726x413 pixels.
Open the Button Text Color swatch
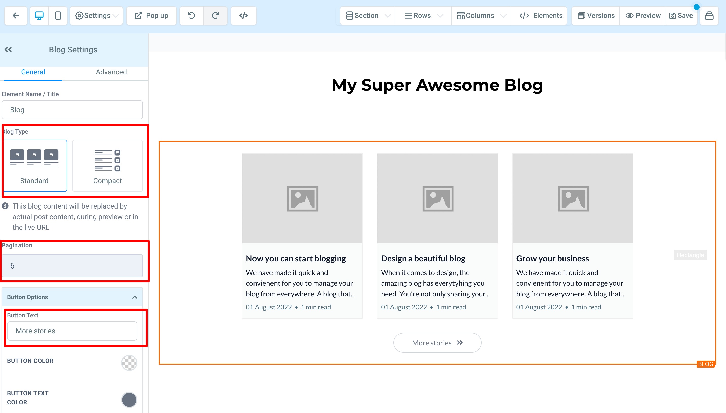(129, 400)
